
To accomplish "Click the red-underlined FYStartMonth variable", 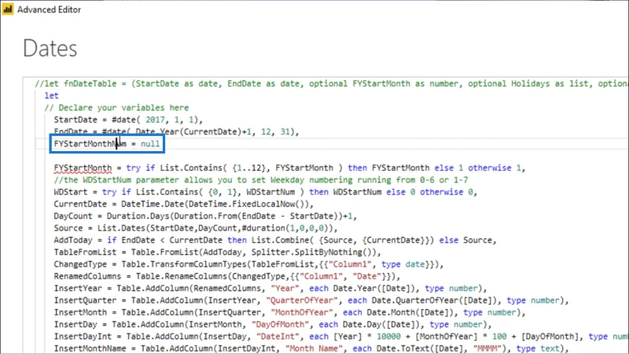I will coord(83,168).
